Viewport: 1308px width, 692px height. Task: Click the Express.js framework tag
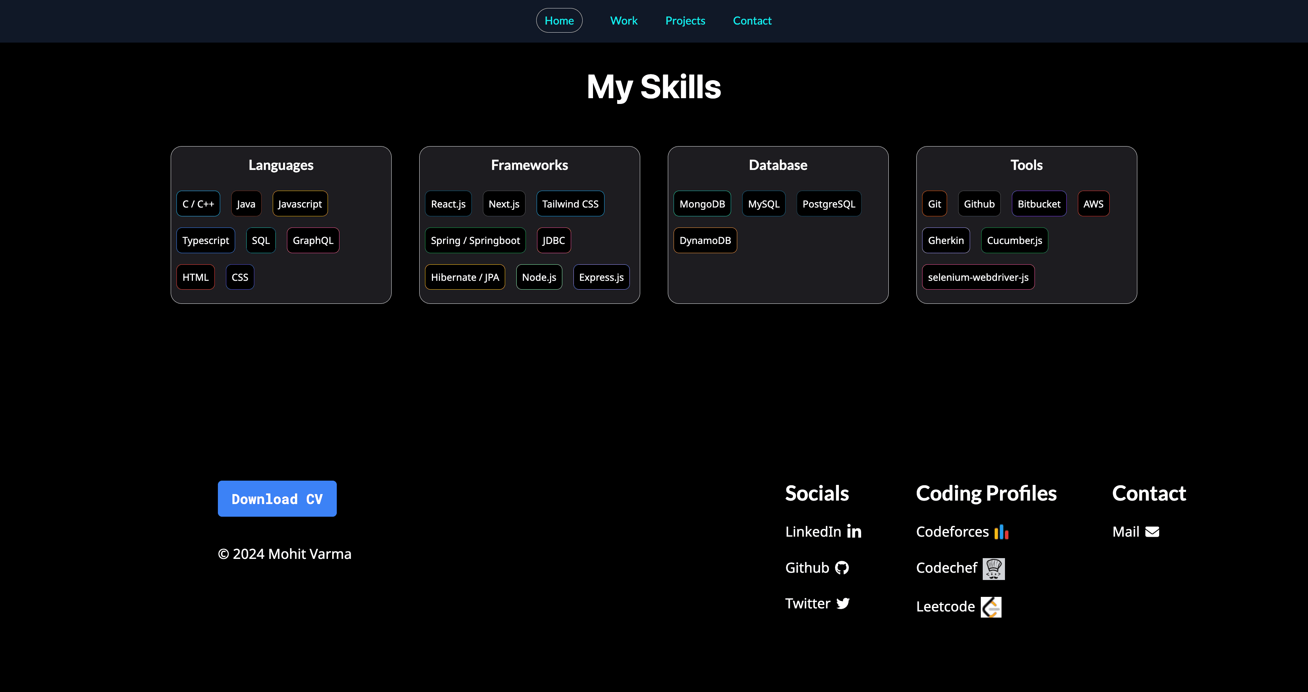pyautogui.click(x=601, y=277)
